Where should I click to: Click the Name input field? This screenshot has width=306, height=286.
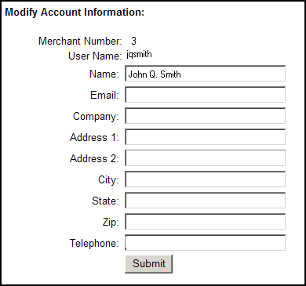[x=205, y=74]
